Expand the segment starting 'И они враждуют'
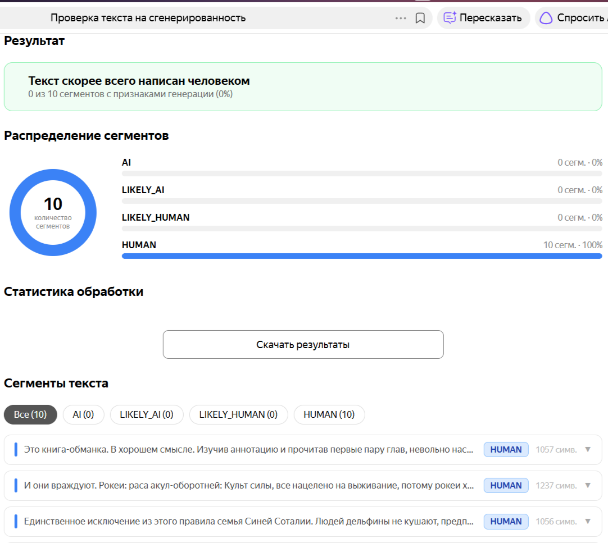Viewport: 608px width, 543px height. click(588, 485)
